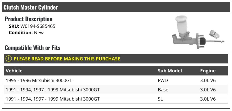Click the Product Description heading

tap(29, 19)
